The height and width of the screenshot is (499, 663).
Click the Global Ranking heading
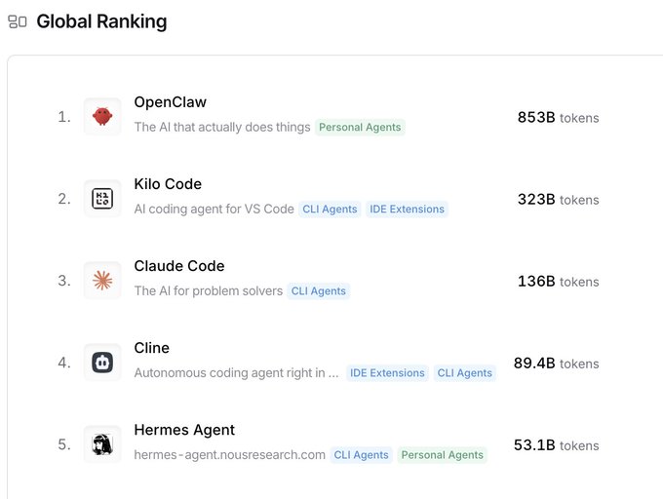pyautogui.click(x=101, y=21)
